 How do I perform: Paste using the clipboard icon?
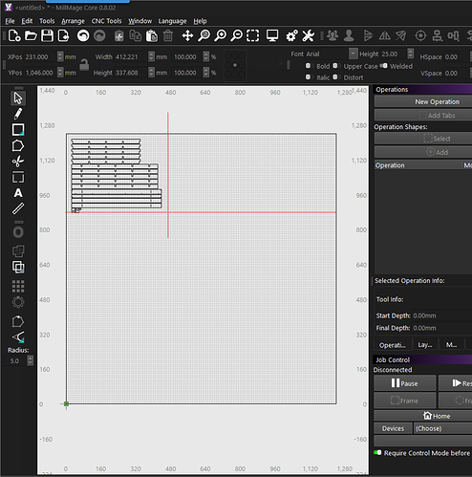[152, 35]
